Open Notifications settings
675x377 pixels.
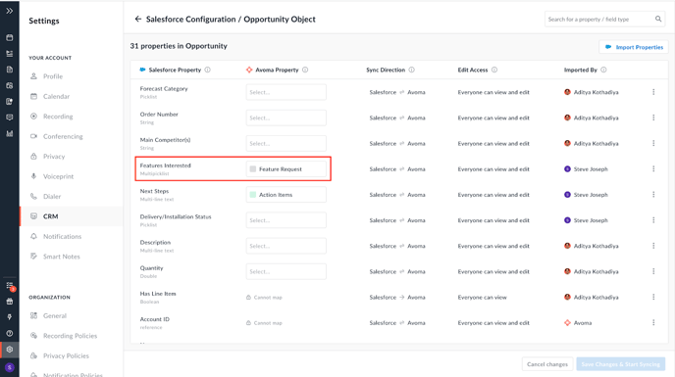point(62,236)
